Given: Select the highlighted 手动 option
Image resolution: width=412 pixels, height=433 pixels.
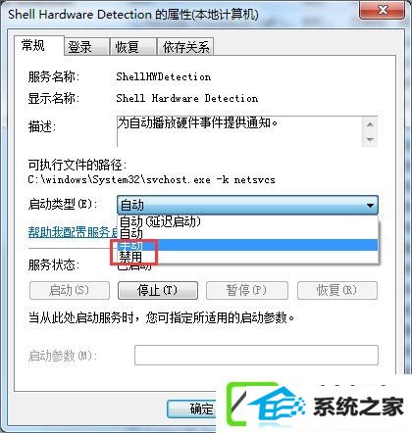Looking at the screenshot, I should (247, 245).
